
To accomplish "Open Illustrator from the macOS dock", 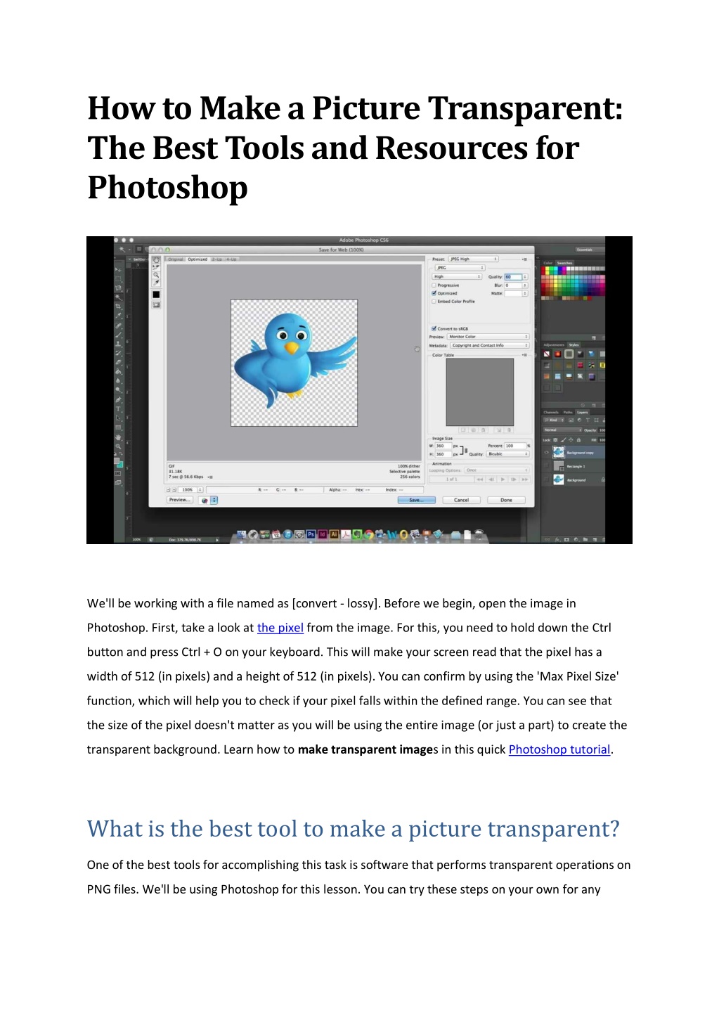I will [335, 535].
